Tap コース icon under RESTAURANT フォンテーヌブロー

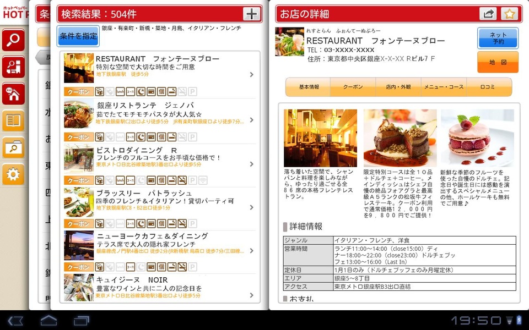coord(131,92)
